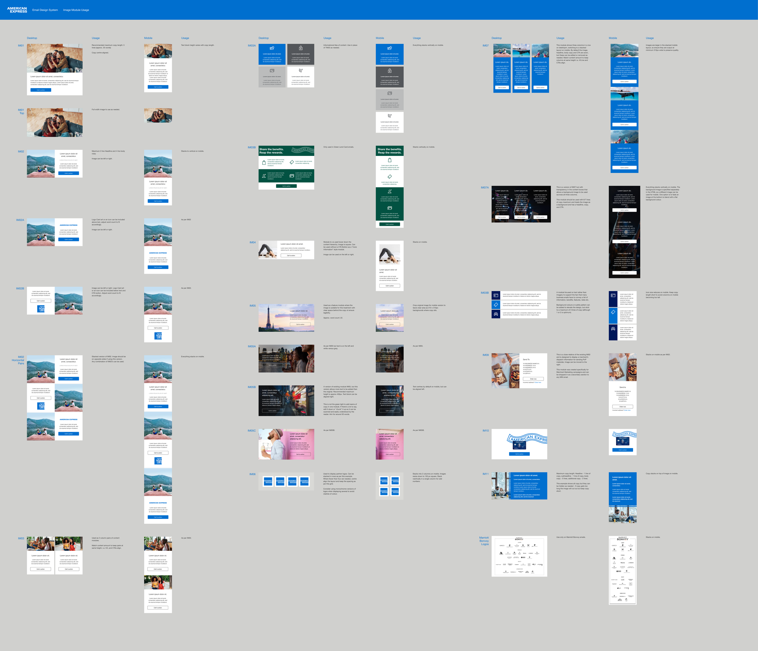
Task: Click the airplane icon on IM03A desktop white tile
Action: tap(301, 71)
